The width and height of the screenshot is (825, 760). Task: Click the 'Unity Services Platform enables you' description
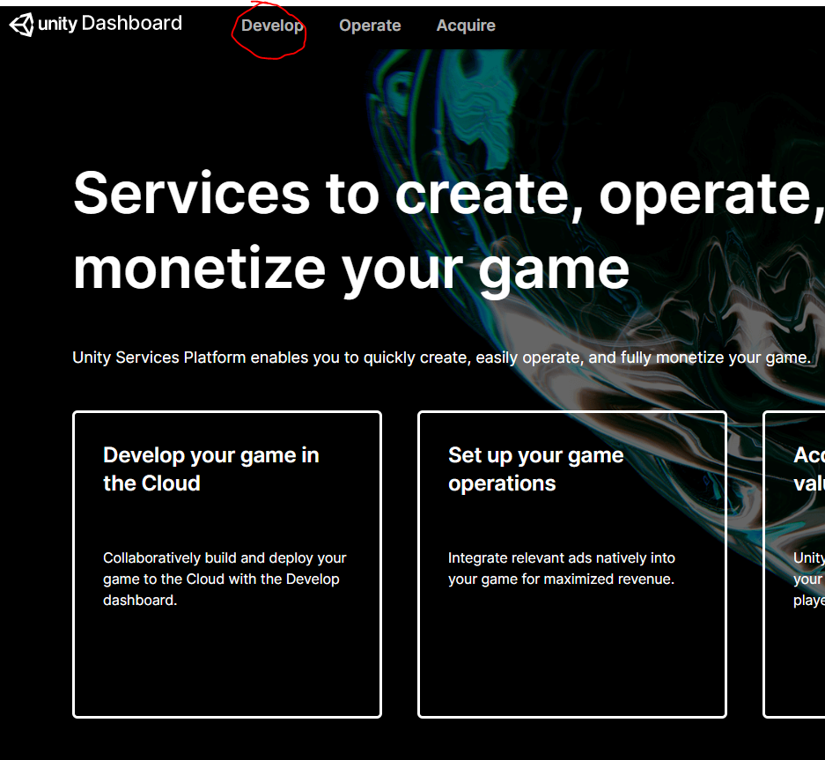441,358
